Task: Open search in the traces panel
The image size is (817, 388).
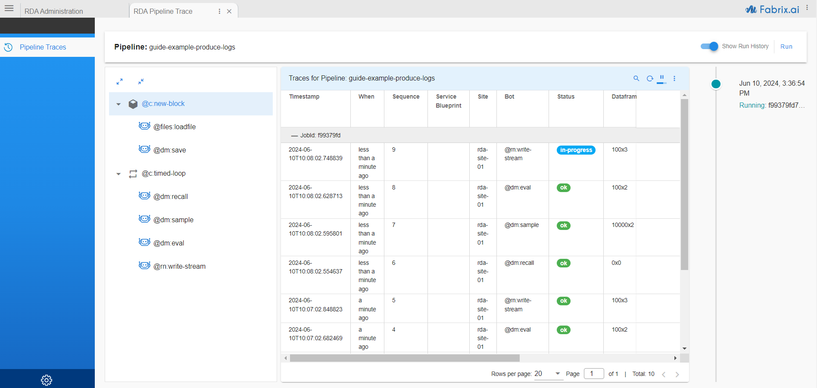Action: tap(636, 78)
